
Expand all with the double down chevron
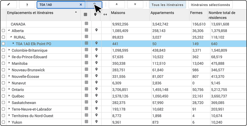[135, 5]
